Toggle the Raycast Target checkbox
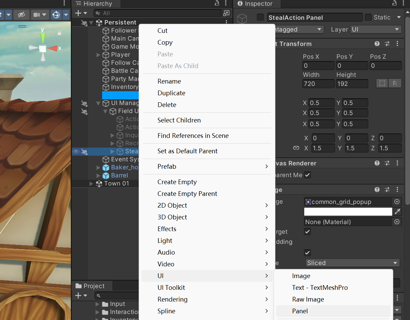This screenshot has height=320, width=410. [x=307, y=232]
